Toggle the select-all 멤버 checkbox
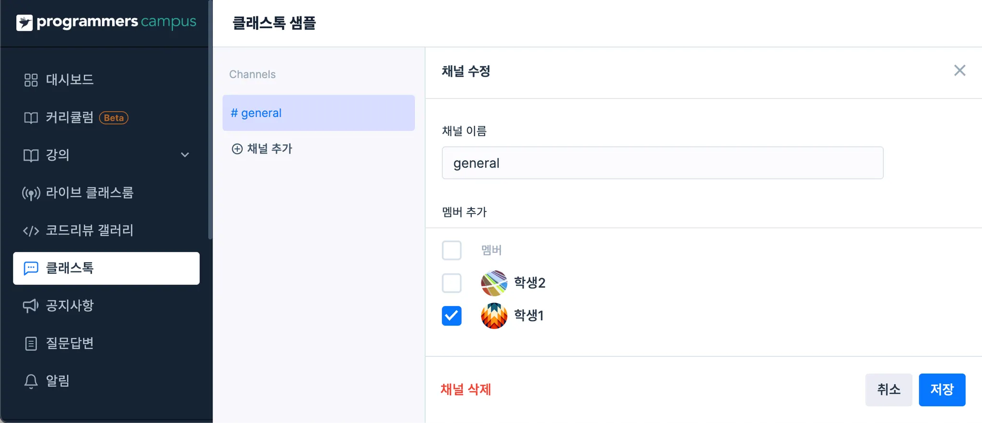This screenshot has width=982, height=423. pos(451,250)
